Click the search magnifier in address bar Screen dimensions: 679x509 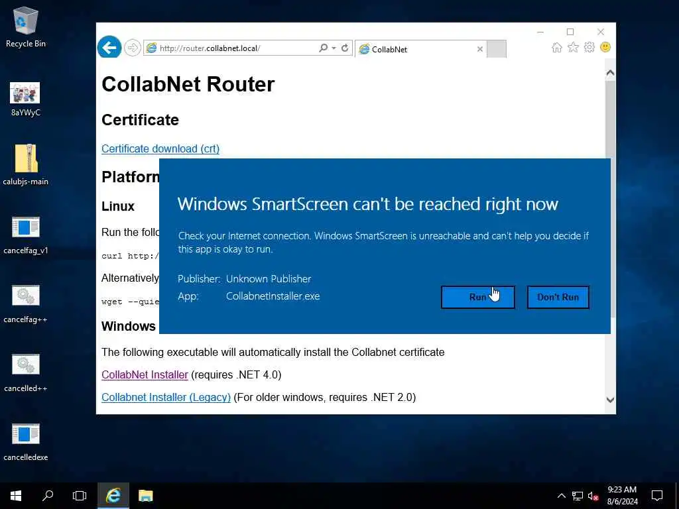tap(323, 48)
